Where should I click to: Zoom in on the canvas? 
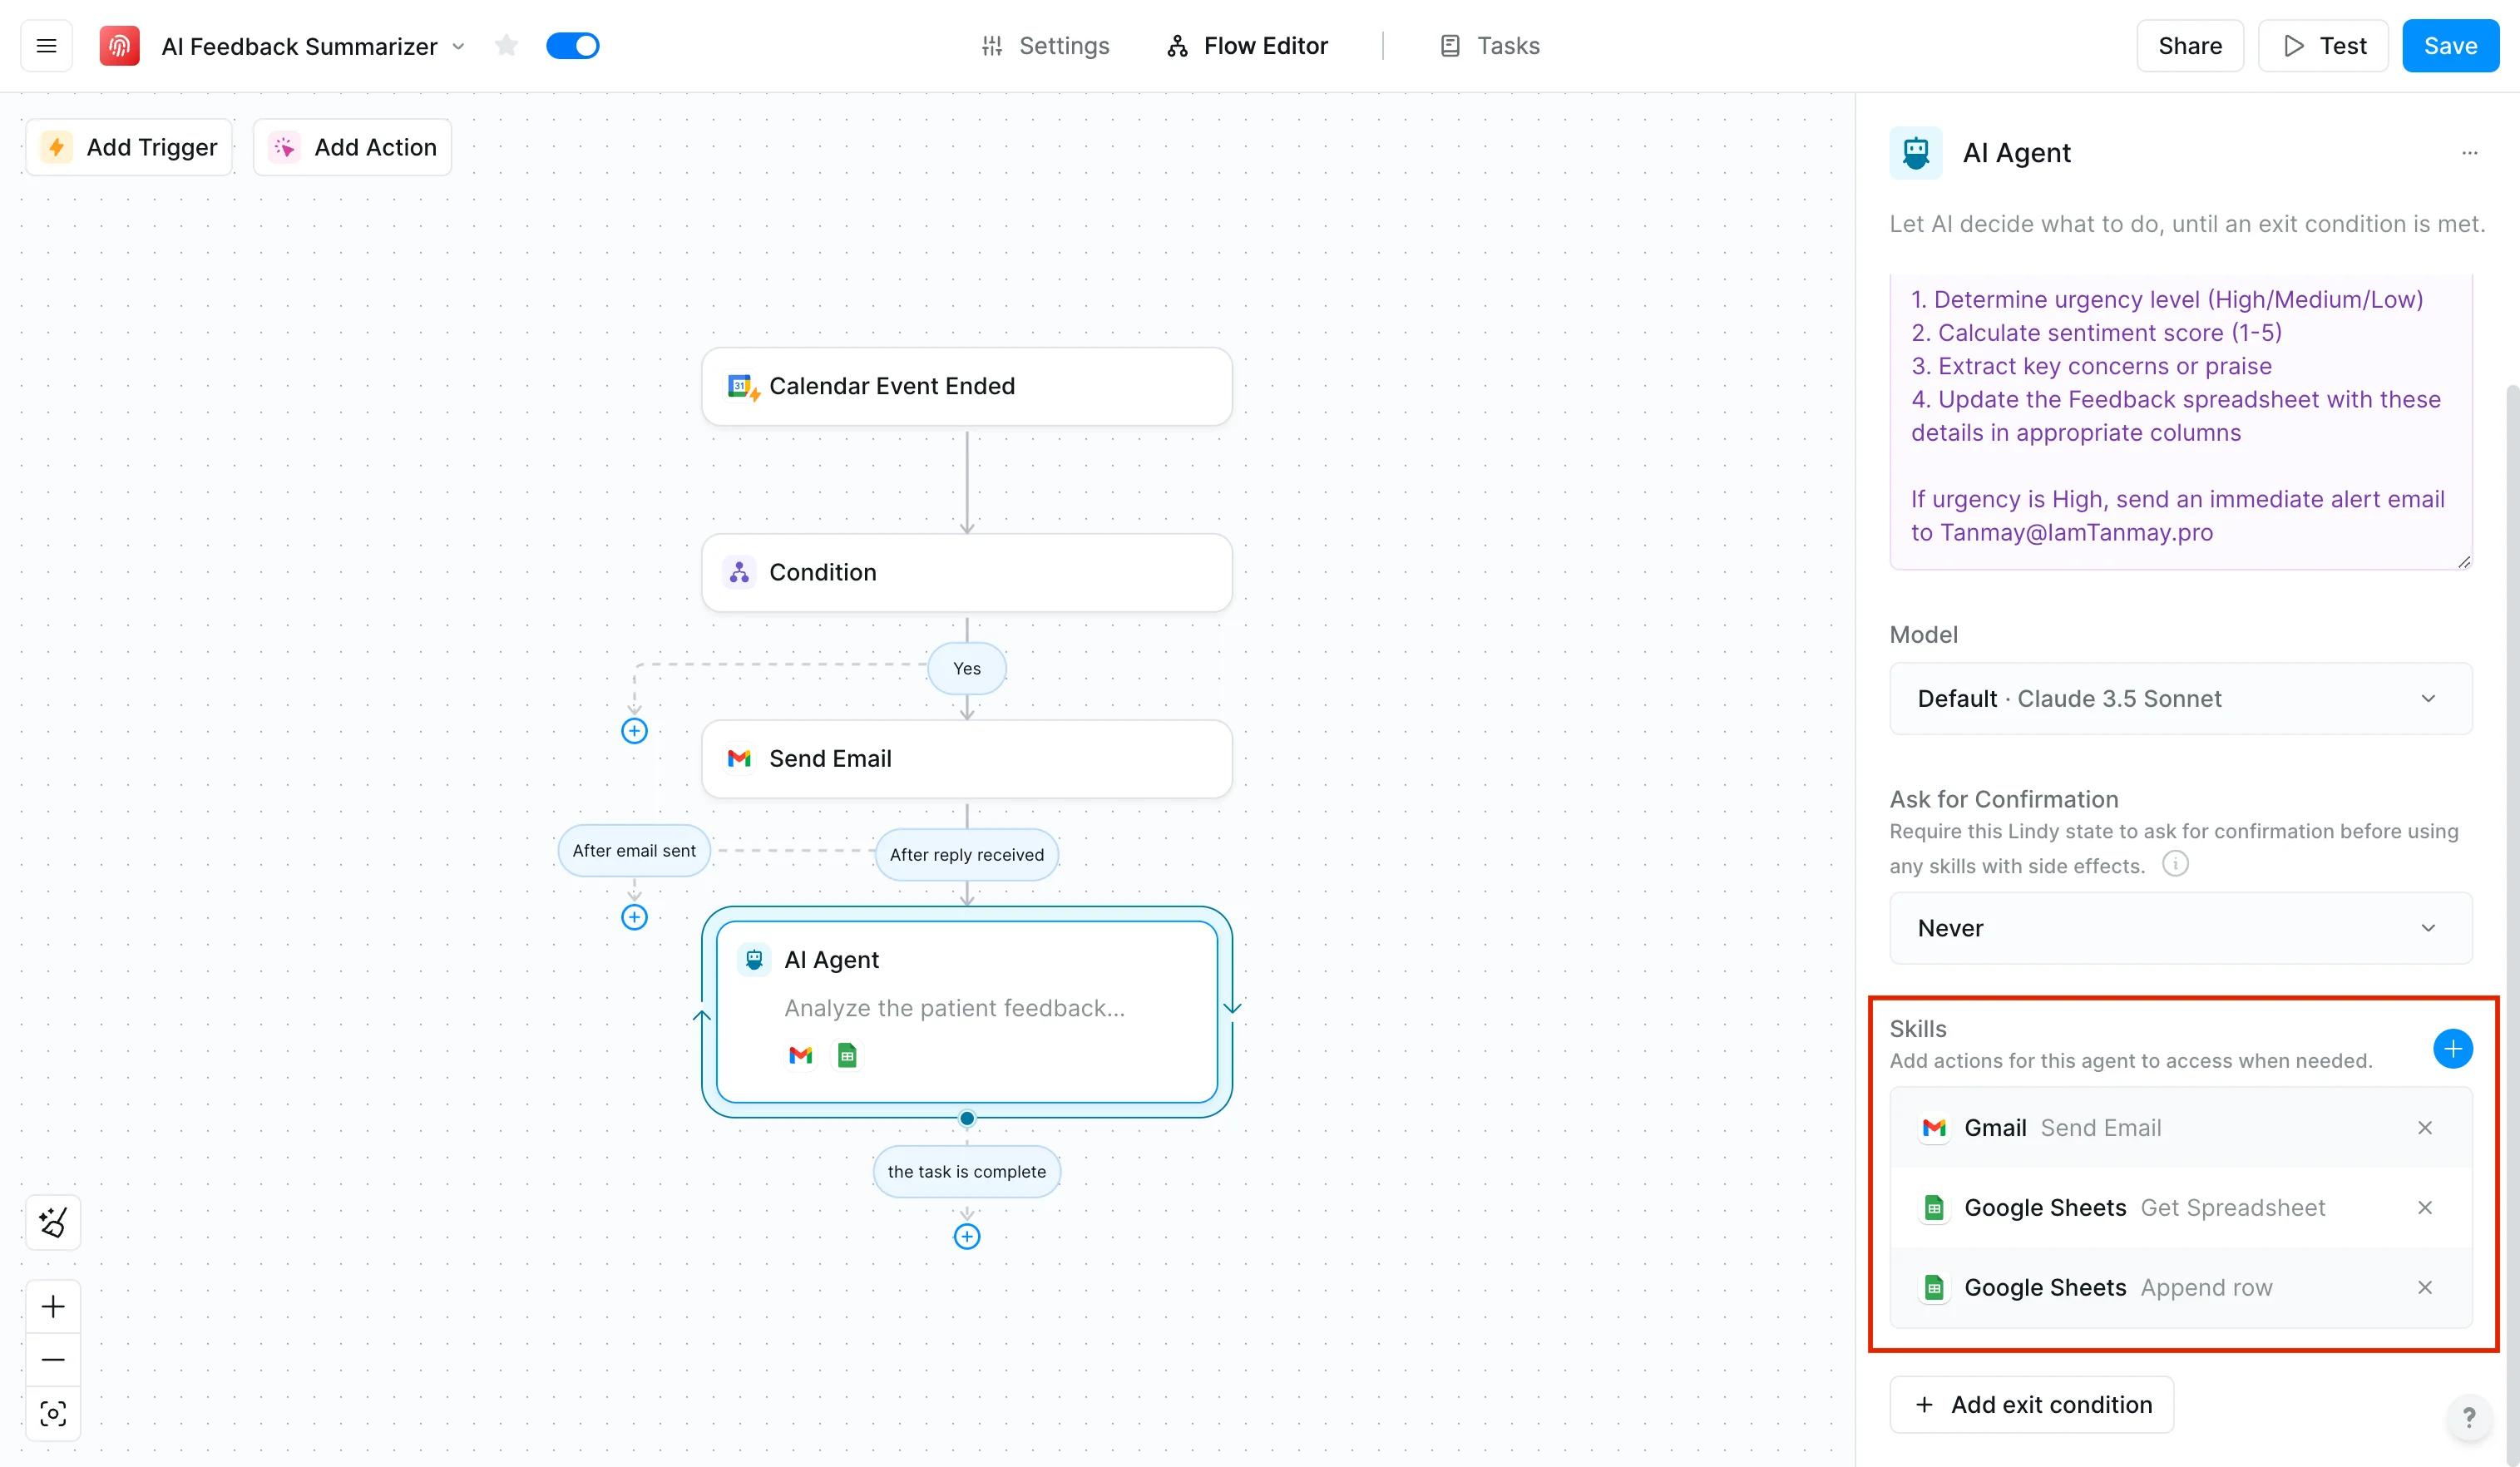click(x=53, y=1306)
